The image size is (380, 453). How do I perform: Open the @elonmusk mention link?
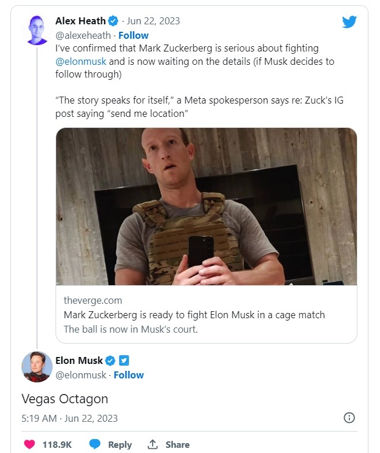pos(81,61)
